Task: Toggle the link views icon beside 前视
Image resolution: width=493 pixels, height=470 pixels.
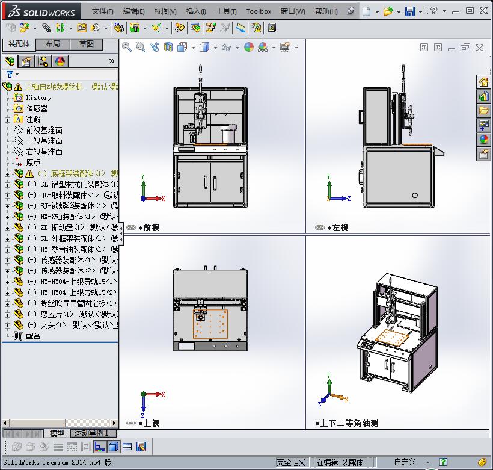Action: point(131,227)
